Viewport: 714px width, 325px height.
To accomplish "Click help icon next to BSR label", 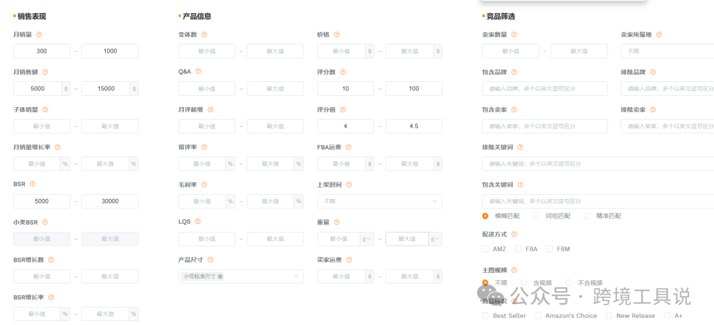I will [32, 184].
